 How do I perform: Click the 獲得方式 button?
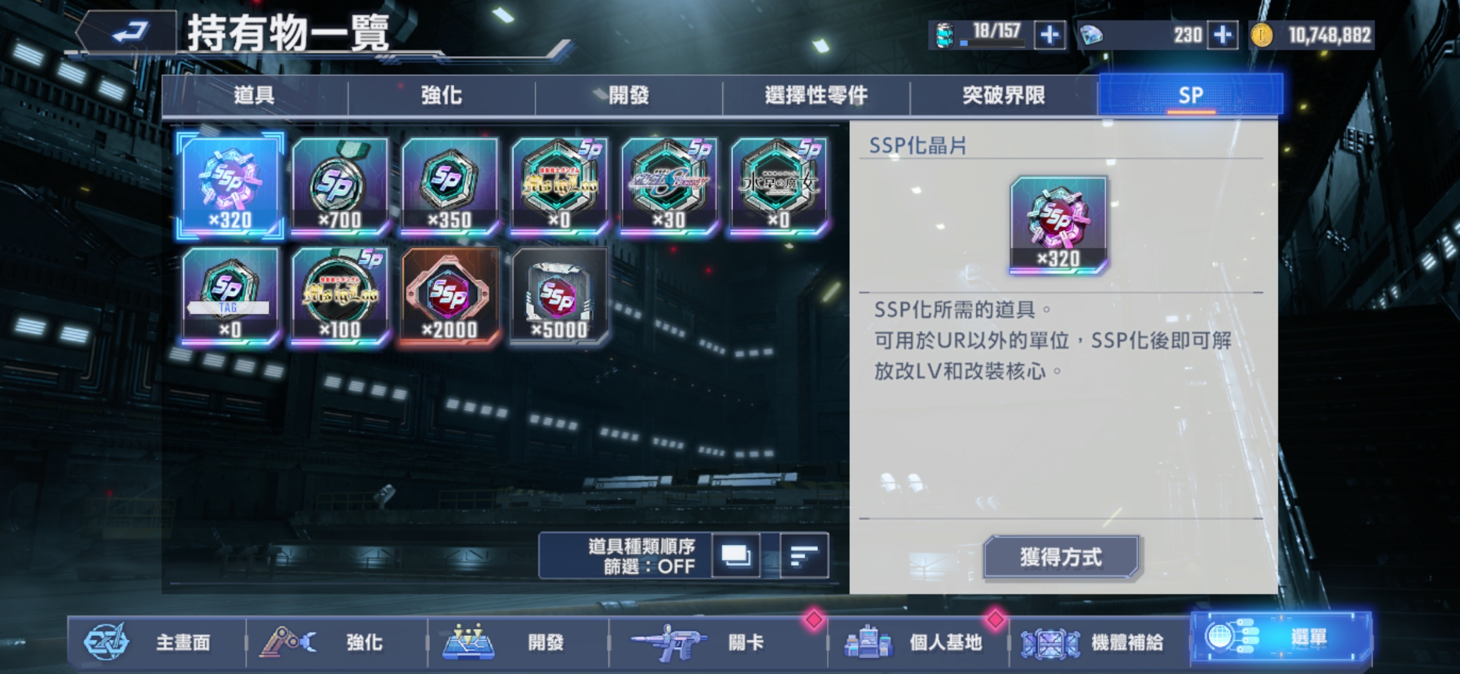[x=1061, y=557]
